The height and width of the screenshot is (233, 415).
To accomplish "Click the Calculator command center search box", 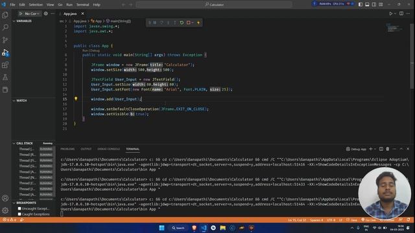I will [214, 5].
